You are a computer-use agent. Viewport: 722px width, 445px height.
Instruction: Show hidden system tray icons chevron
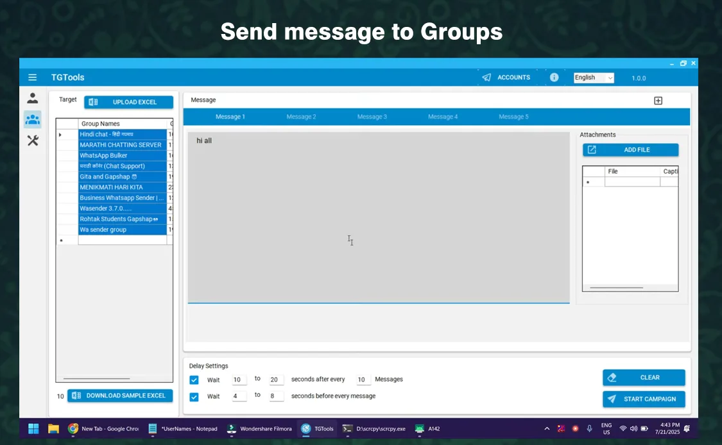pyautogui.click(x=547, y=428)
